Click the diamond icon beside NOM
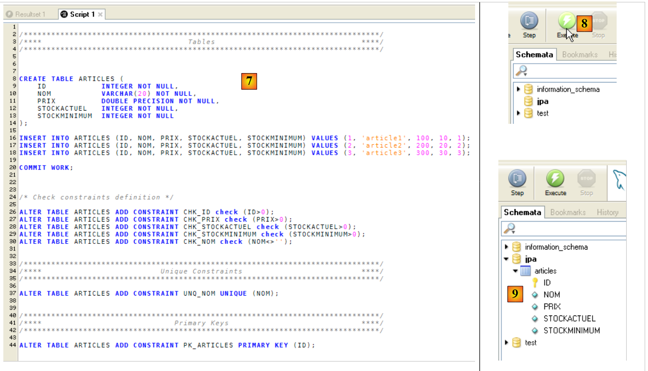648x371 pixels. click(535, 295)
